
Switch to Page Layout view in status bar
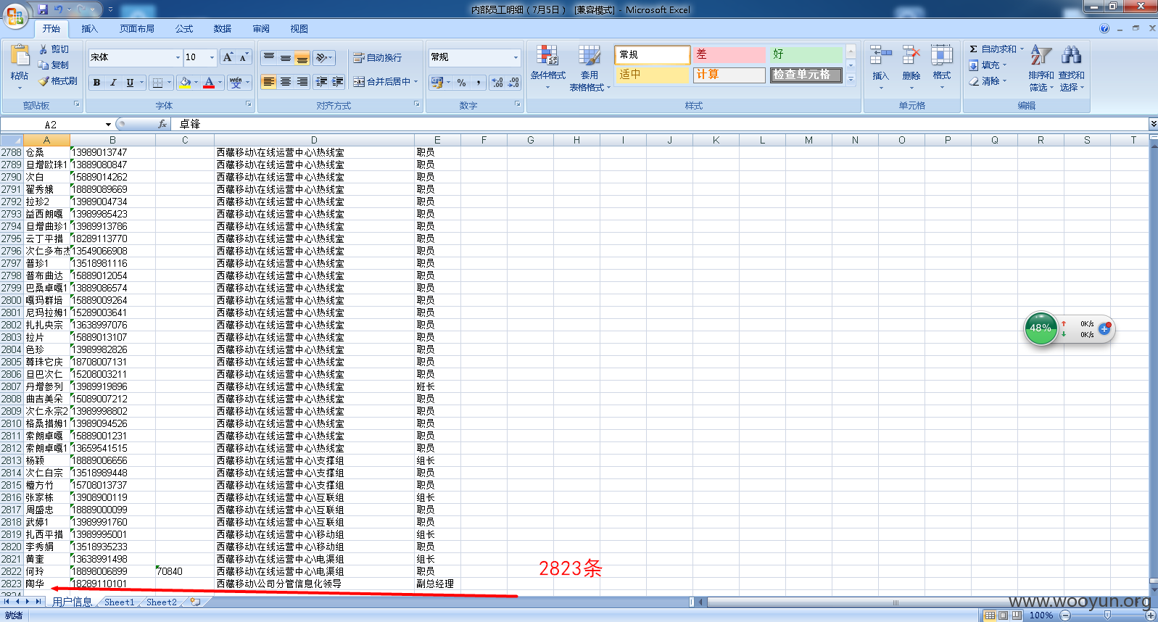(1004, 615)
